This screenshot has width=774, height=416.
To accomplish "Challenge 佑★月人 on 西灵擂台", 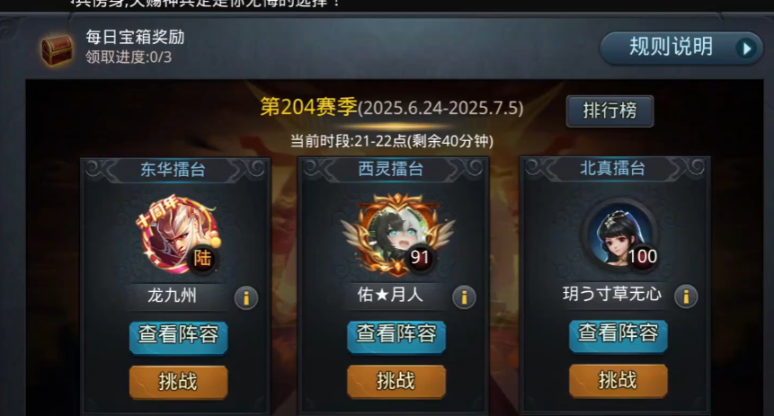I will pos(396,380).
